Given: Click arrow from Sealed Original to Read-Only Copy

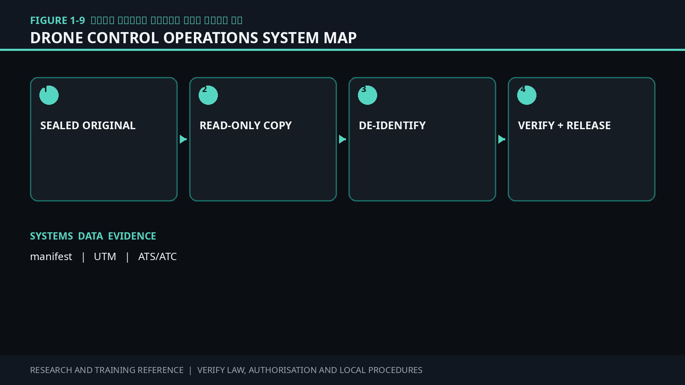Looking at the screenshot, I should [x=183, y=139].
